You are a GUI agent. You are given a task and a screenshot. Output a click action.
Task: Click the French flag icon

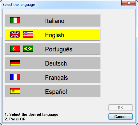coord(15,77)
